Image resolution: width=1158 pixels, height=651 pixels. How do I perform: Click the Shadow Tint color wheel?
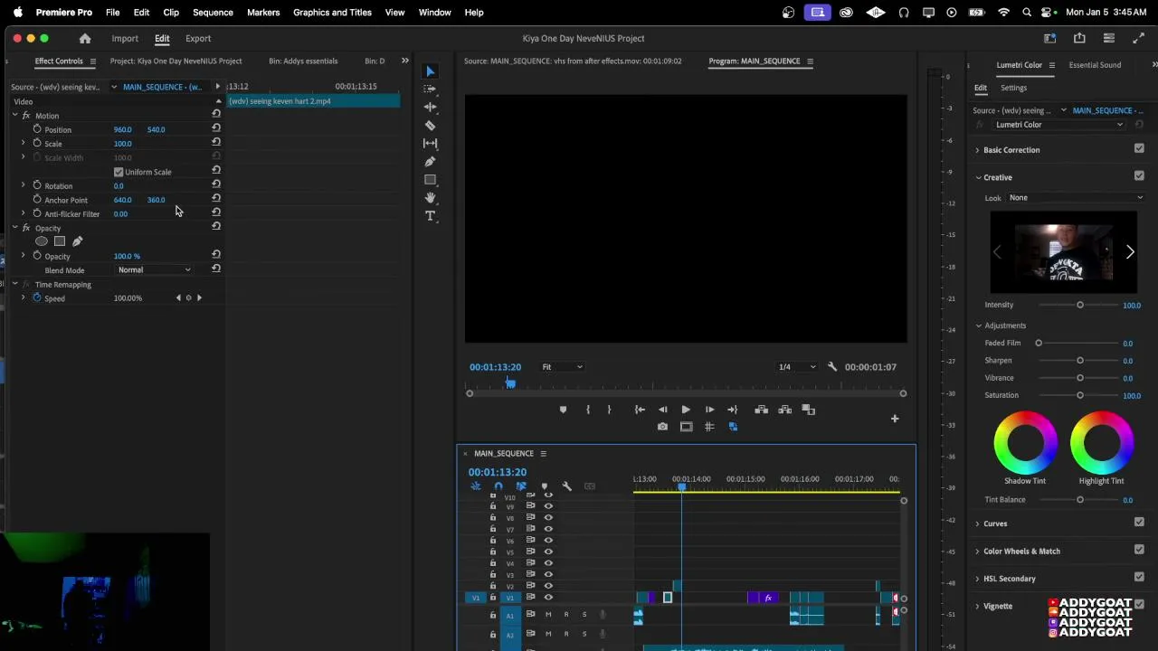[1025, 442]
